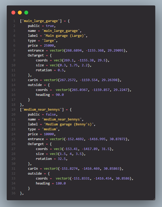The height and width of the screenshot is (207, 162).
Task: Click the price value 10000
Action: point(49,134)
